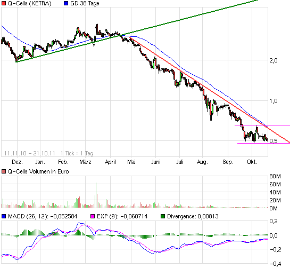The image size is (290, 268).
Task: Click the '1 Tick = 1 Tag' text
Action: point(77,154)
